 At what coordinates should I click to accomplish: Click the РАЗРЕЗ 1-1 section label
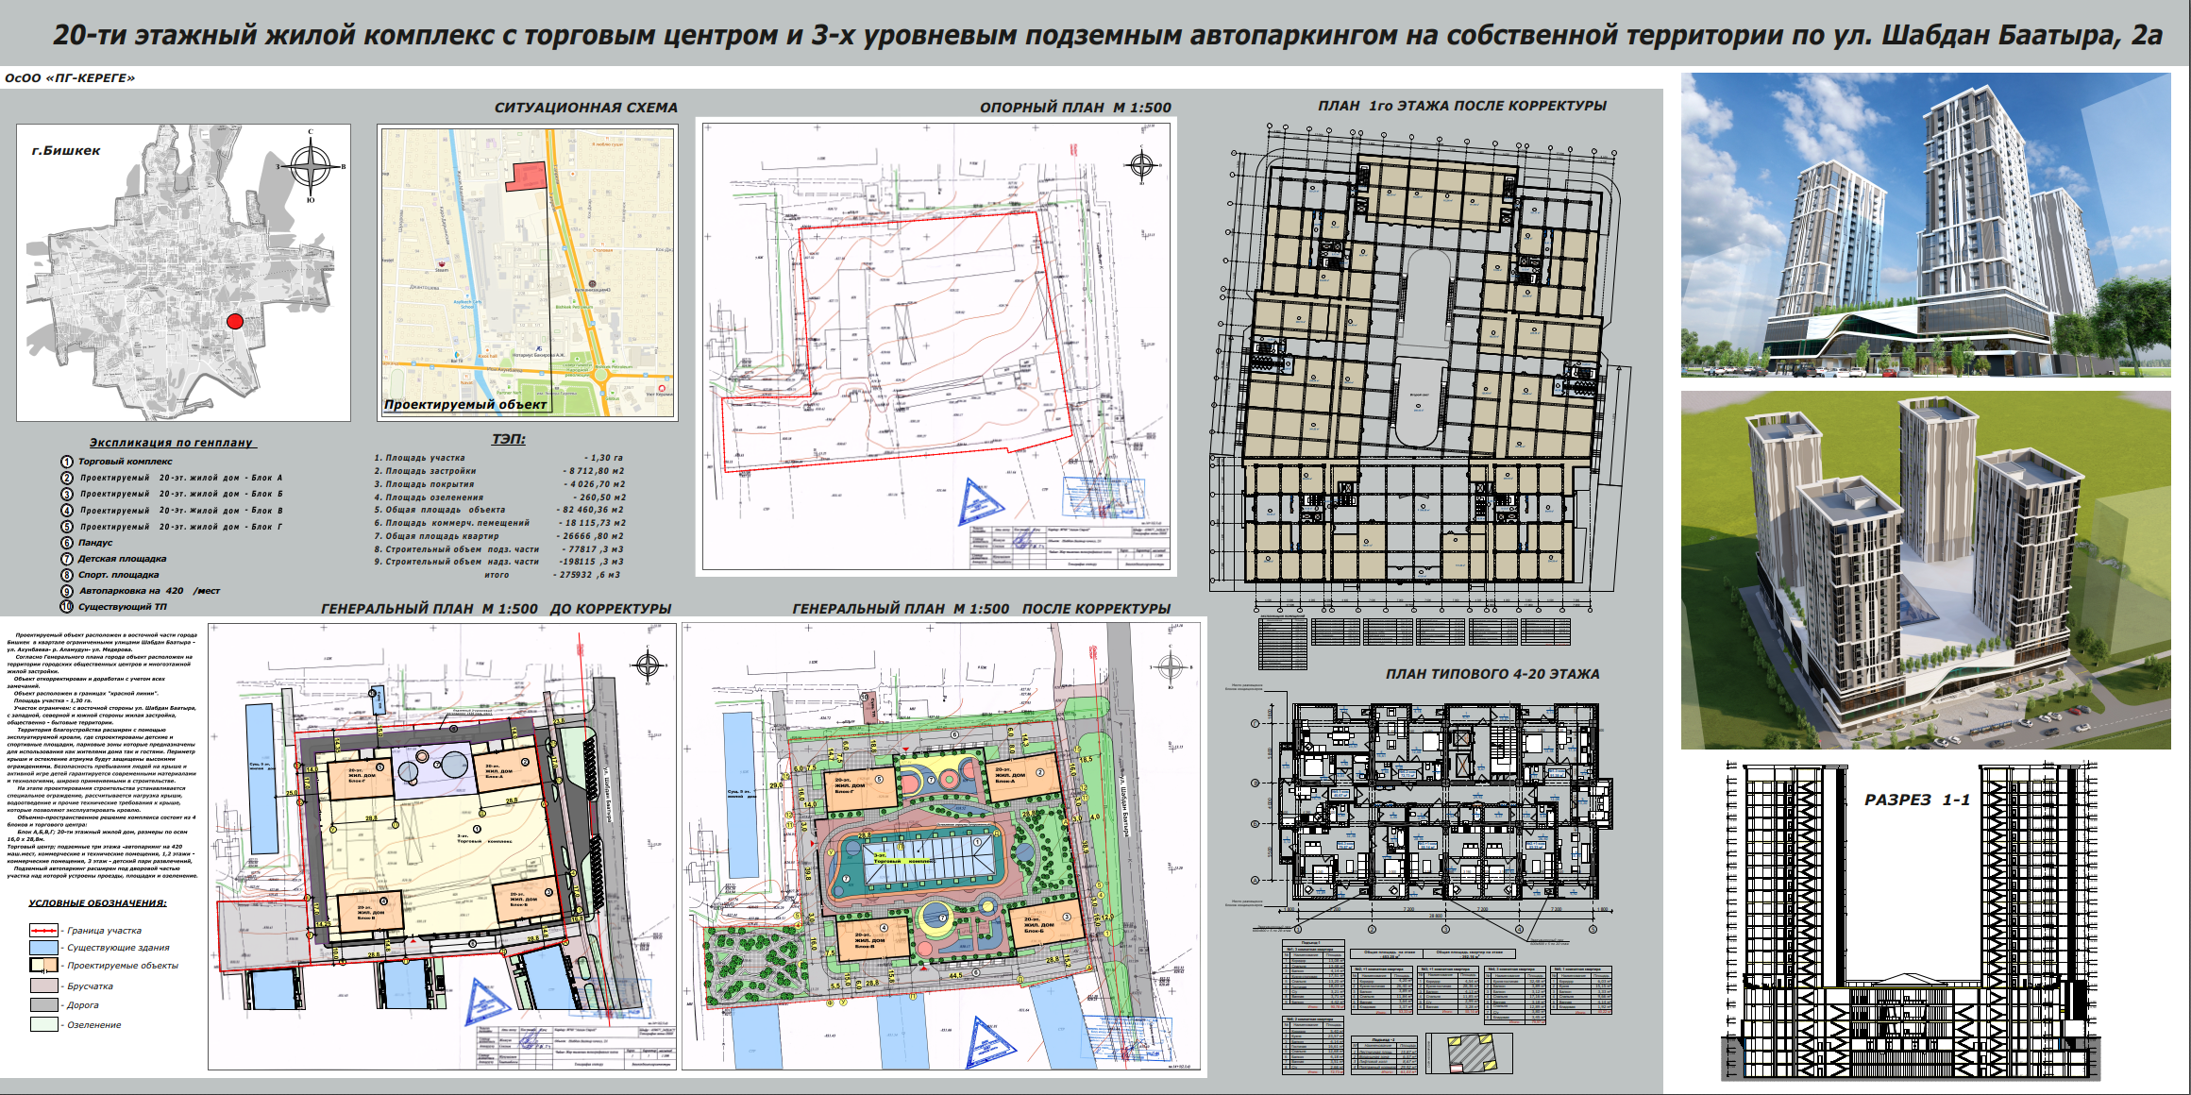(1916, 800)
